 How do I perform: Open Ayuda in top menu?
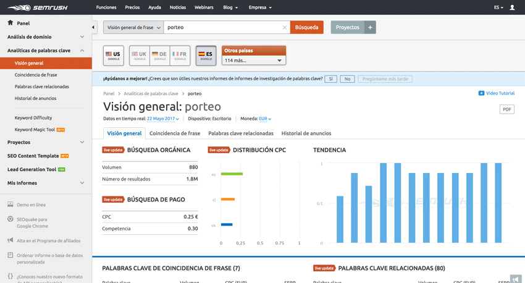[x=154, y=7]
